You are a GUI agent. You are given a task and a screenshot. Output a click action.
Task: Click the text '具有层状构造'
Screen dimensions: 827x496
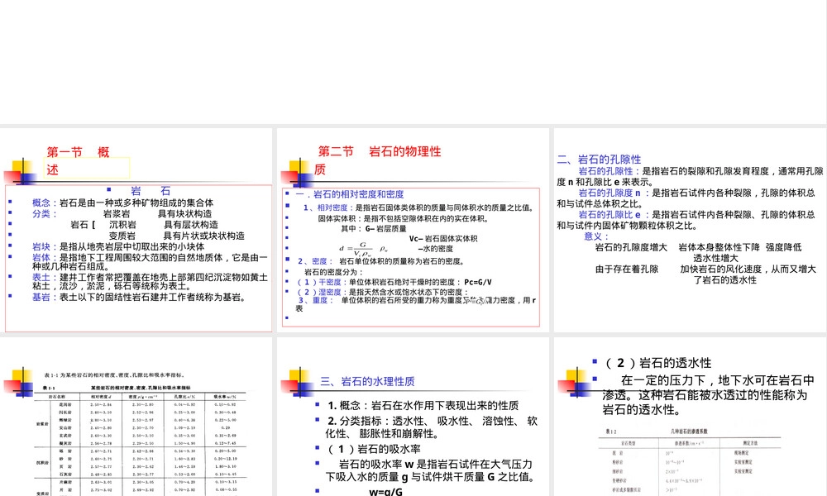click(190, 225)
